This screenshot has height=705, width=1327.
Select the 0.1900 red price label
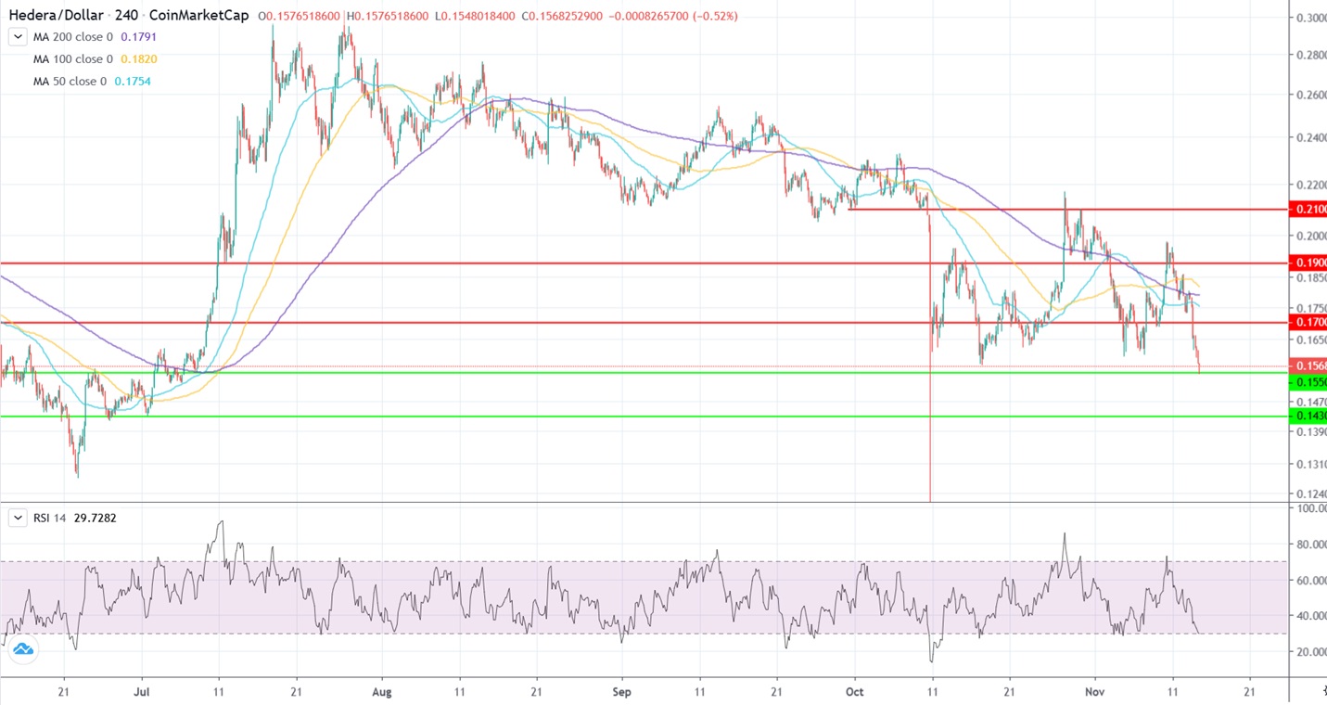point(1308,263)
